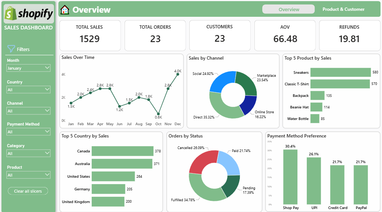Image resolution: width=382 pixels, height=212 pixels.
Task: Select the Total Sales card
Action: (90, 35)
